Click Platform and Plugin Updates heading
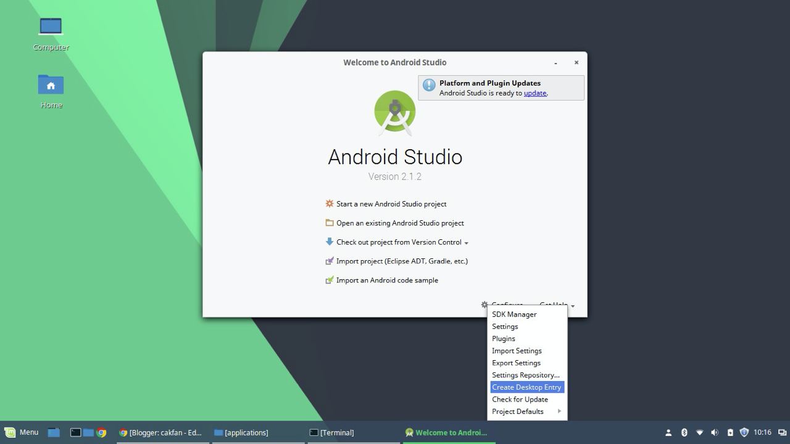The height and width of the screenshot is (444, 790). 490,83
